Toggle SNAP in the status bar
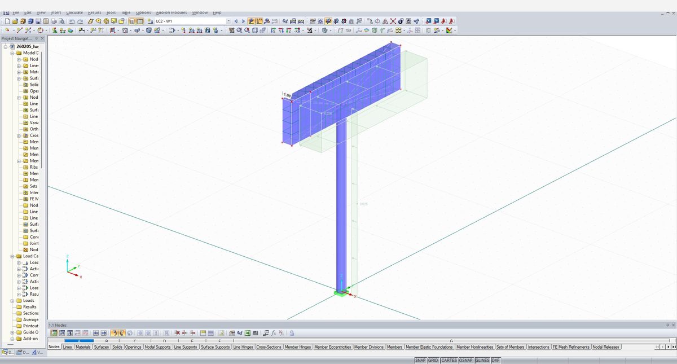The image size is (677, 364). coord(420,359)
